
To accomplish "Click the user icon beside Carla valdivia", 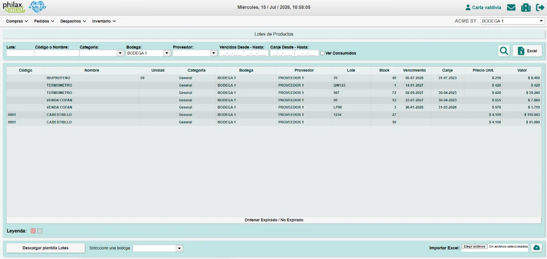I will click(x=468, y=7).
